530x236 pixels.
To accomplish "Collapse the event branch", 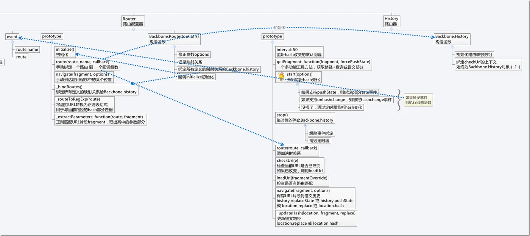I will (x=12, y=42).
